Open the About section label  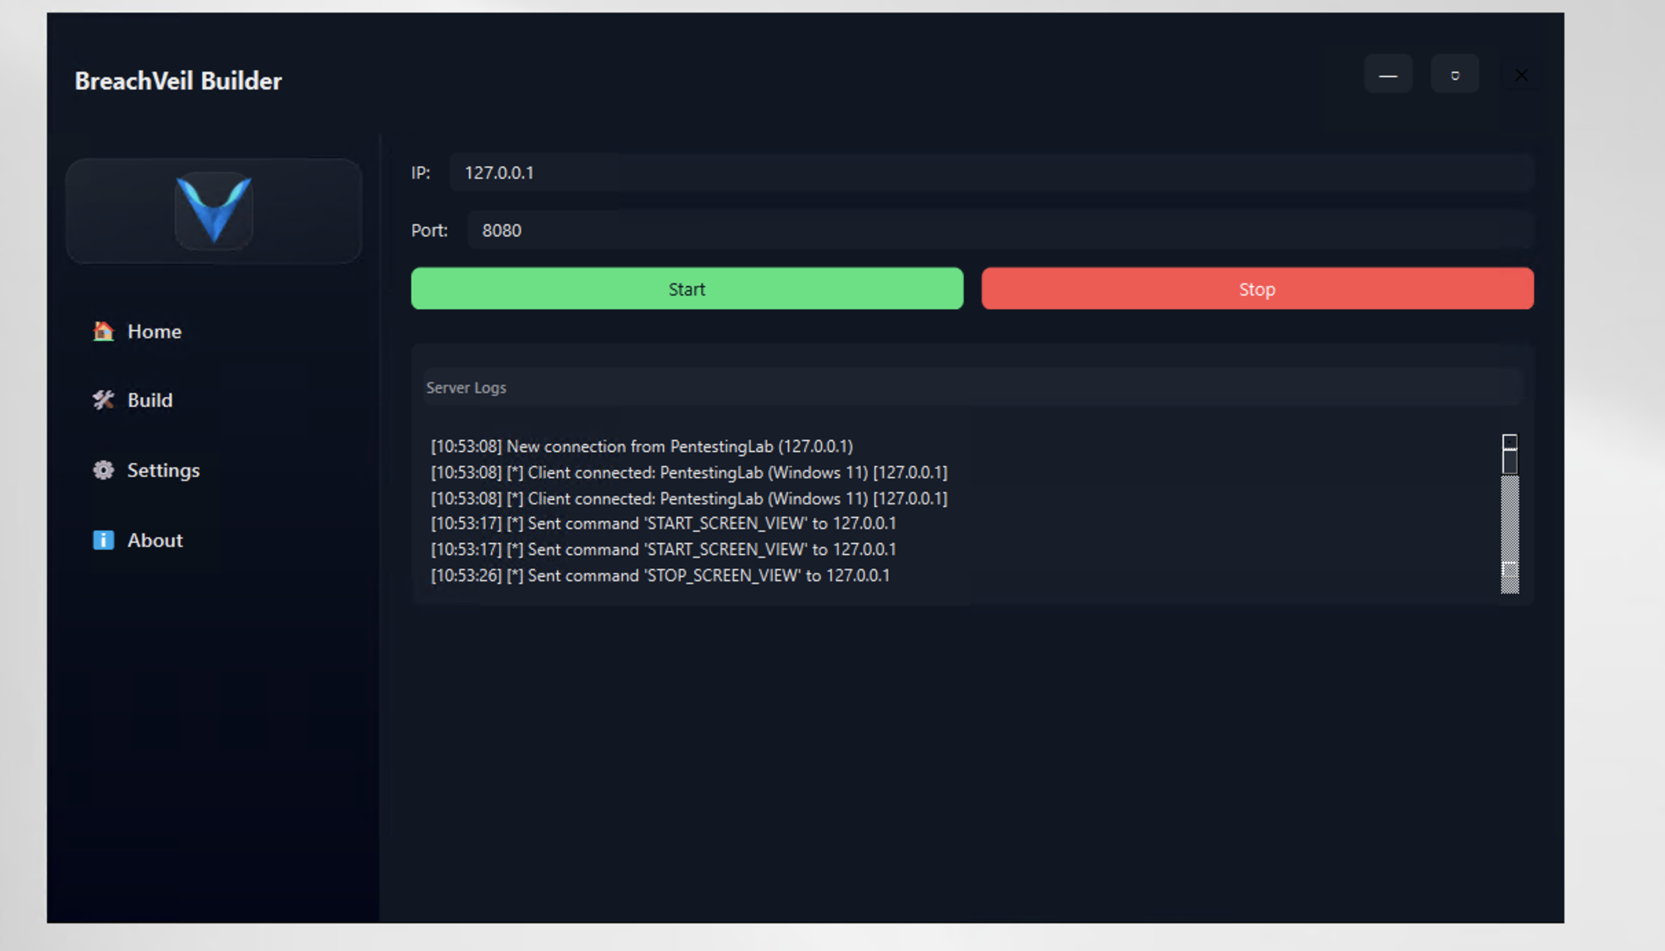[x=155, y=540]
